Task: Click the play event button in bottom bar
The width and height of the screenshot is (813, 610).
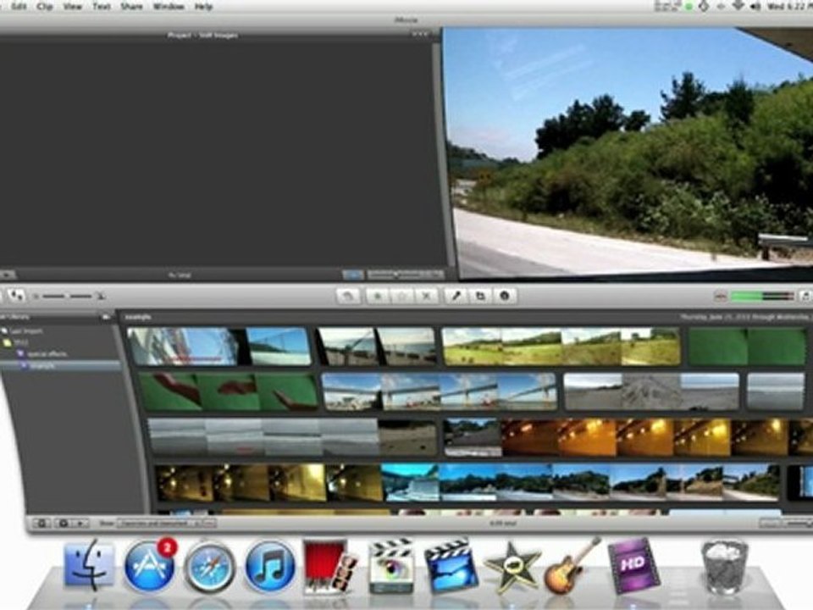Action: click(80, 524)
